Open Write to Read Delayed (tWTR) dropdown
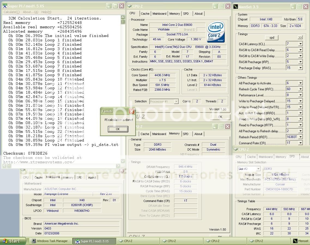This screenshot has height=245, width=310. (300, 107)
